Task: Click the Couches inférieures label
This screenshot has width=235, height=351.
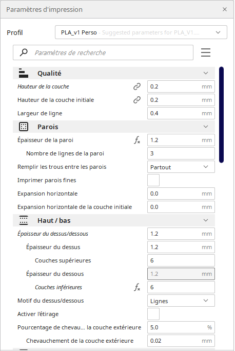Action: click(x=58, y=287)
